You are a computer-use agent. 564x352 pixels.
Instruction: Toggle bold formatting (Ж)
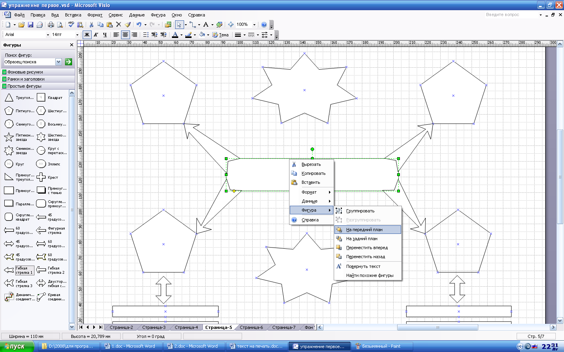point(87,35)
